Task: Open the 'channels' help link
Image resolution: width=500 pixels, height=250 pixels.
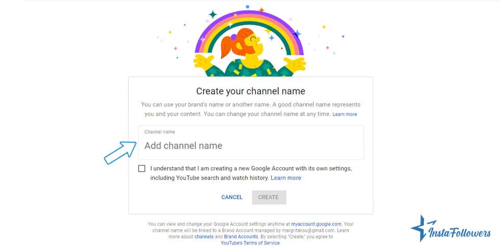Action: tap(204, 236)
